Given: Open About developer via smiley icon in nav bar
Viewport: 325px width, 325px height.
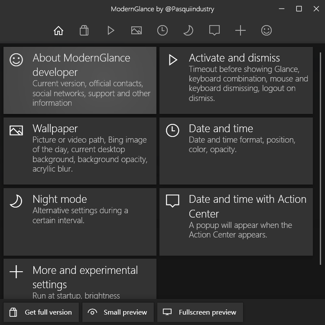Looking at the screenshot, I should (x=266, y=31).
